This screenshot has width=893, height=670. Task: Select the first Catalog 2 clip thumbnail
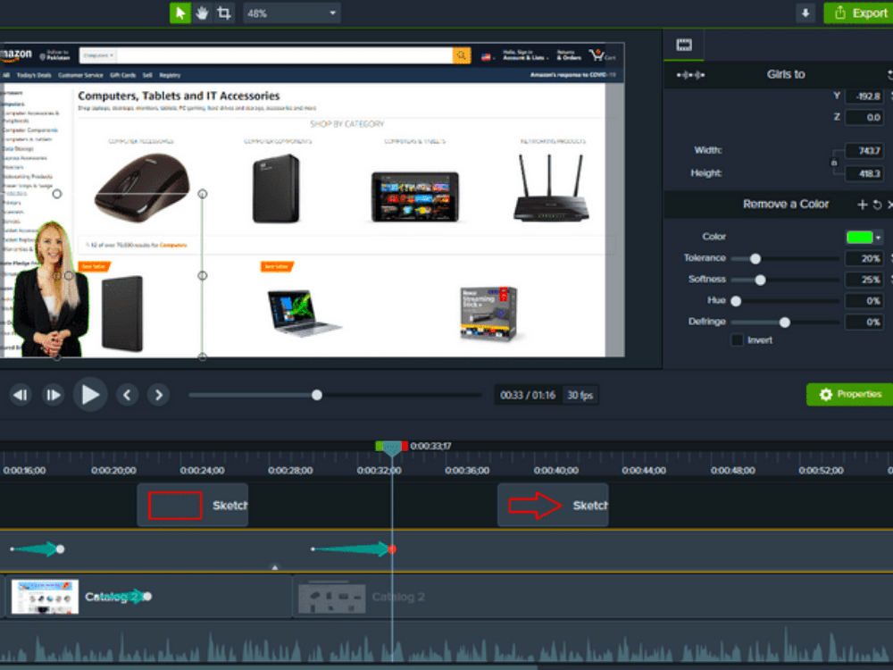tap(45, 597)
